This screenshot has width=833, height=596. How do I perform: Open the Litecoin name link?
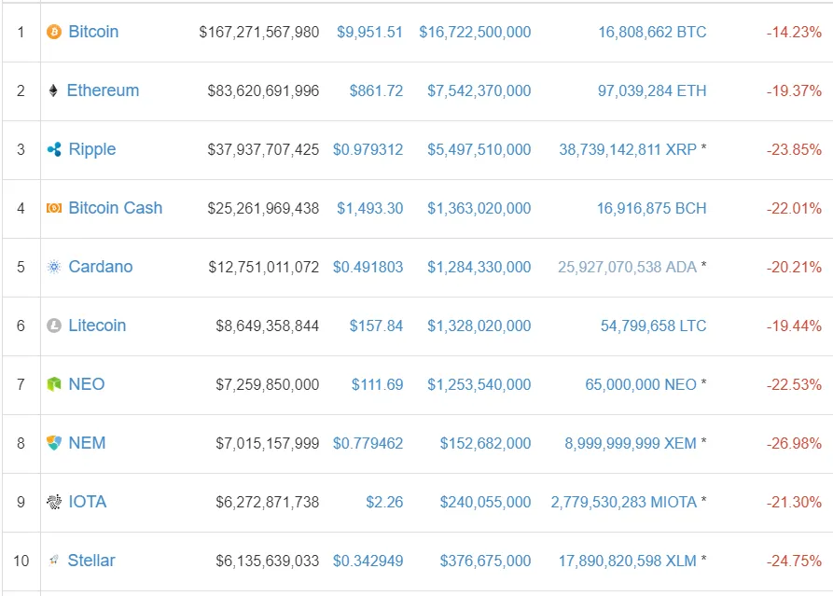point(97,326)
